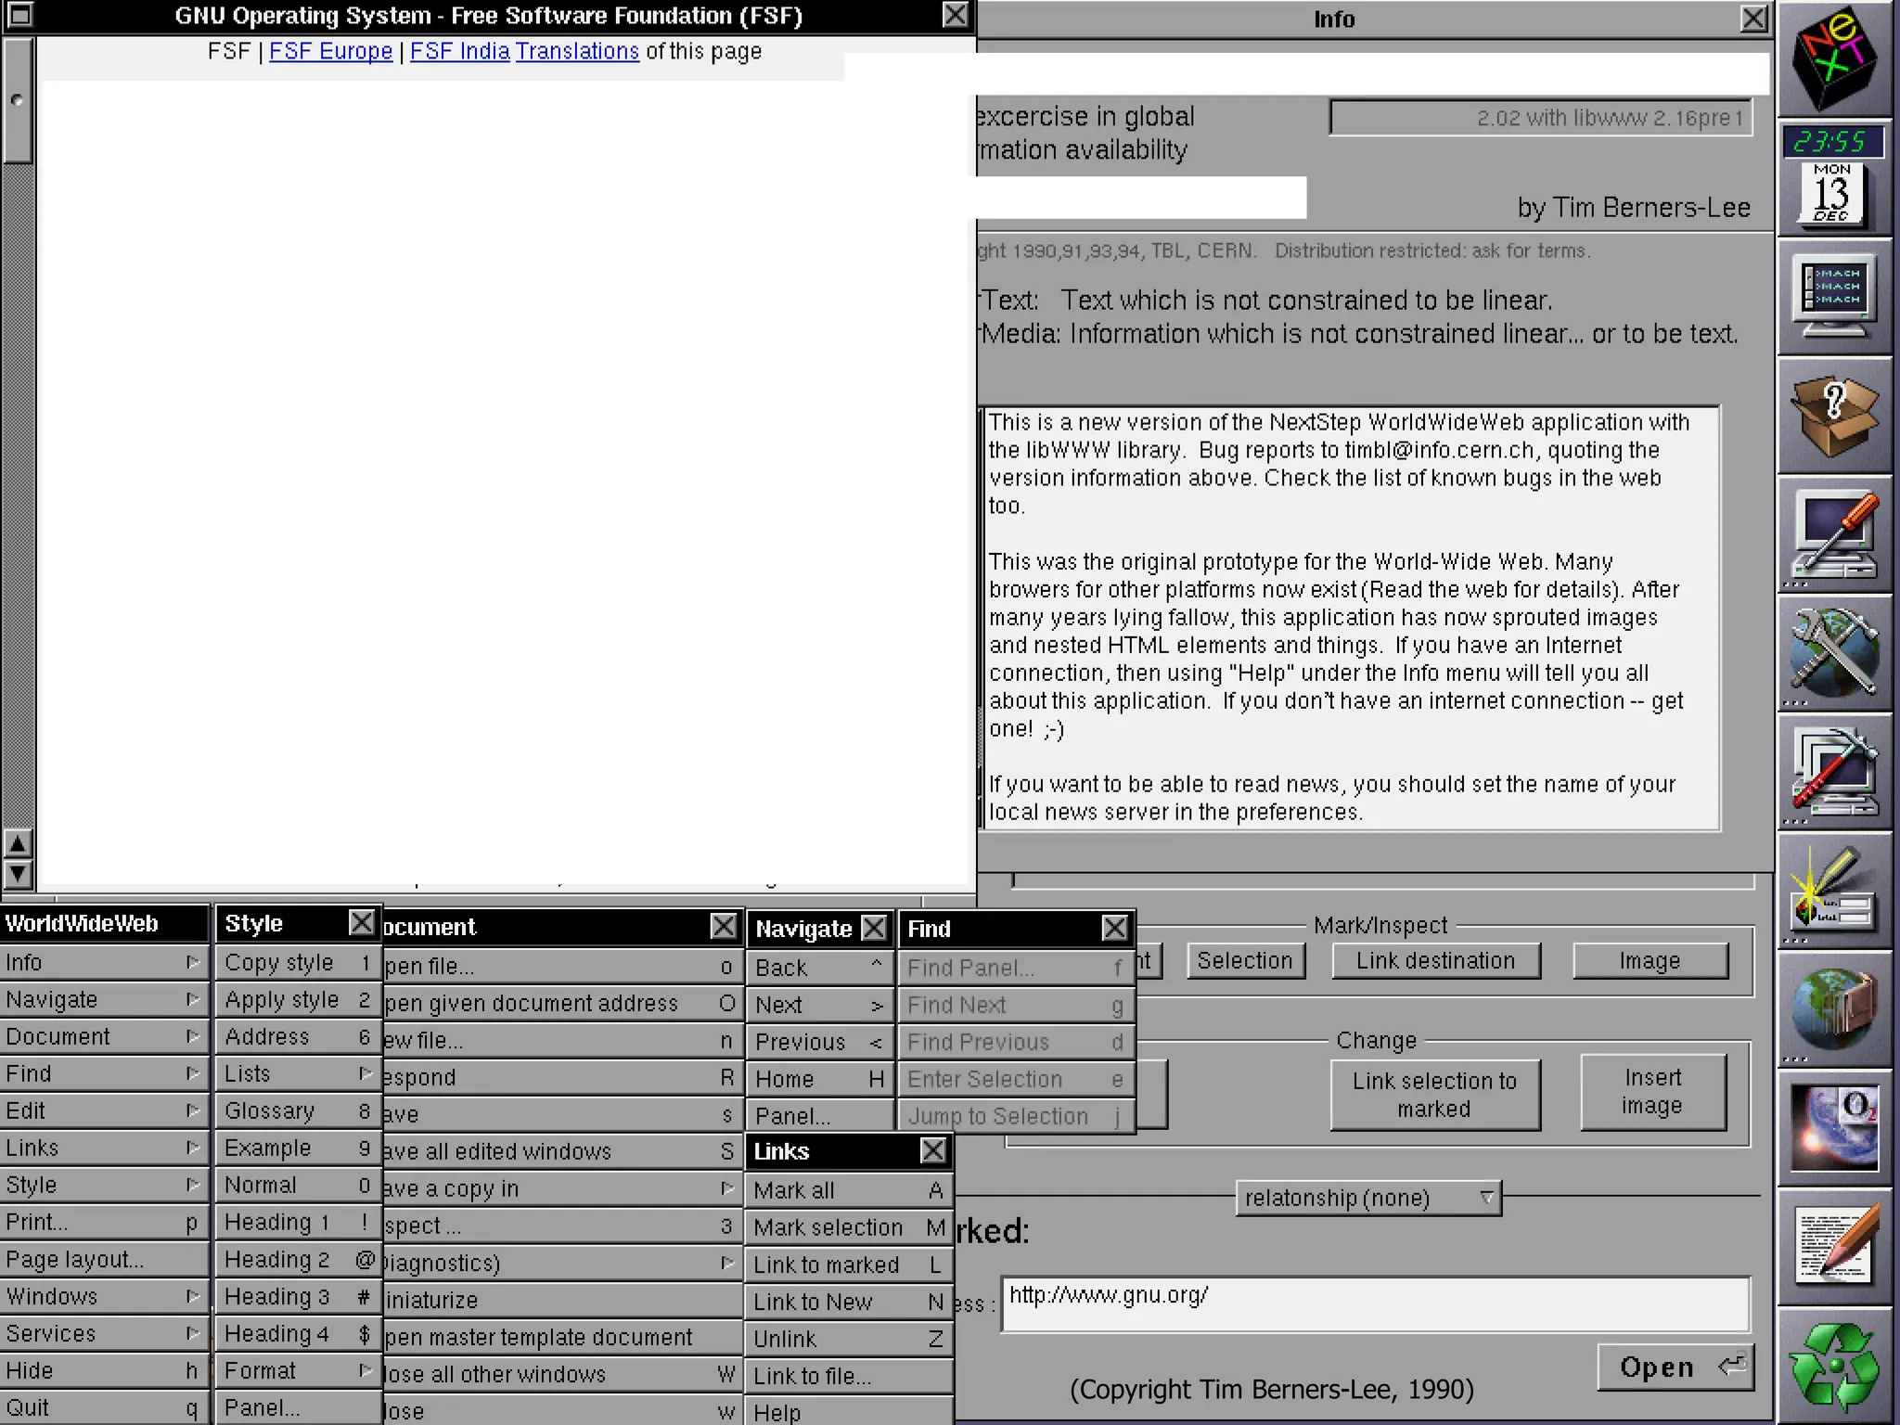The width and height of the screenshot is (1900, 1425).
Task: Click the scroll down arrow in GNU window
Action: (x=18, y=875)
